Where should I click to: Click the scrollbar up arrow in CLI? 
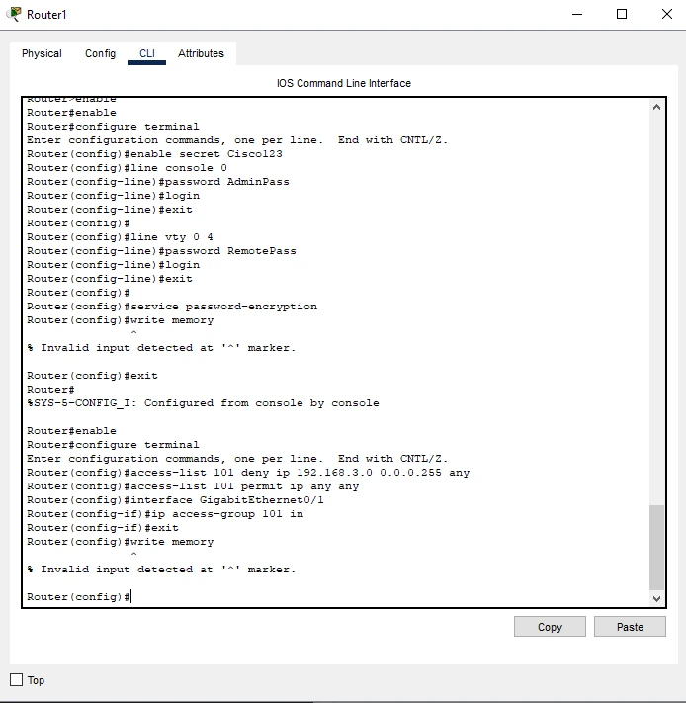pyautogui.click(x=657, y=107)
